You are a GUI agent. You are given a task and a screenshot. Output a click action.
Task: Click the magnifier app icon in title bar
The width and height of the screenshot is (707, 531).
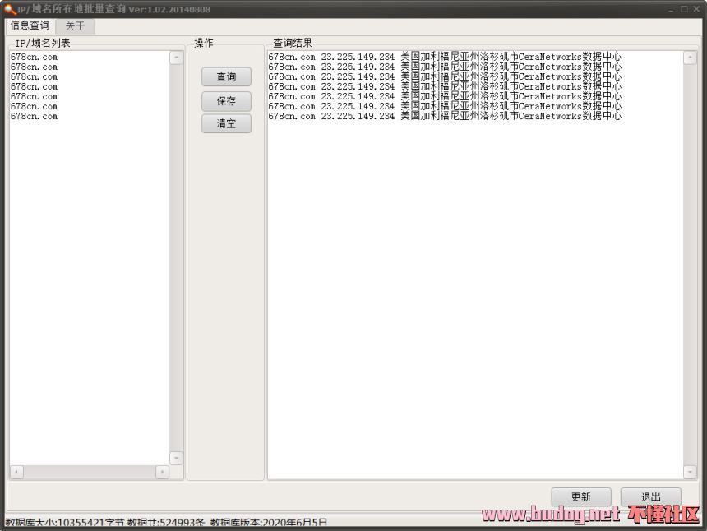click(10, 9)
